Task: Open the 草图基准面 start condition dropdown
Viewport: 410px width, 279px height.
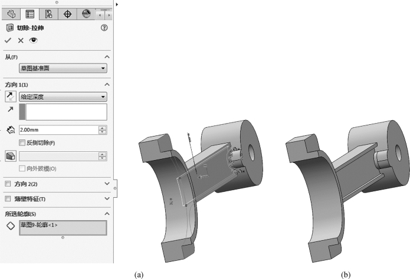Action: coord(63,68)
